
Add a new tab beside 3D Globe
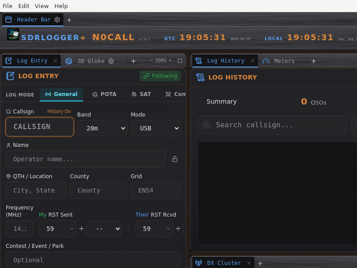tap(133, 61)
